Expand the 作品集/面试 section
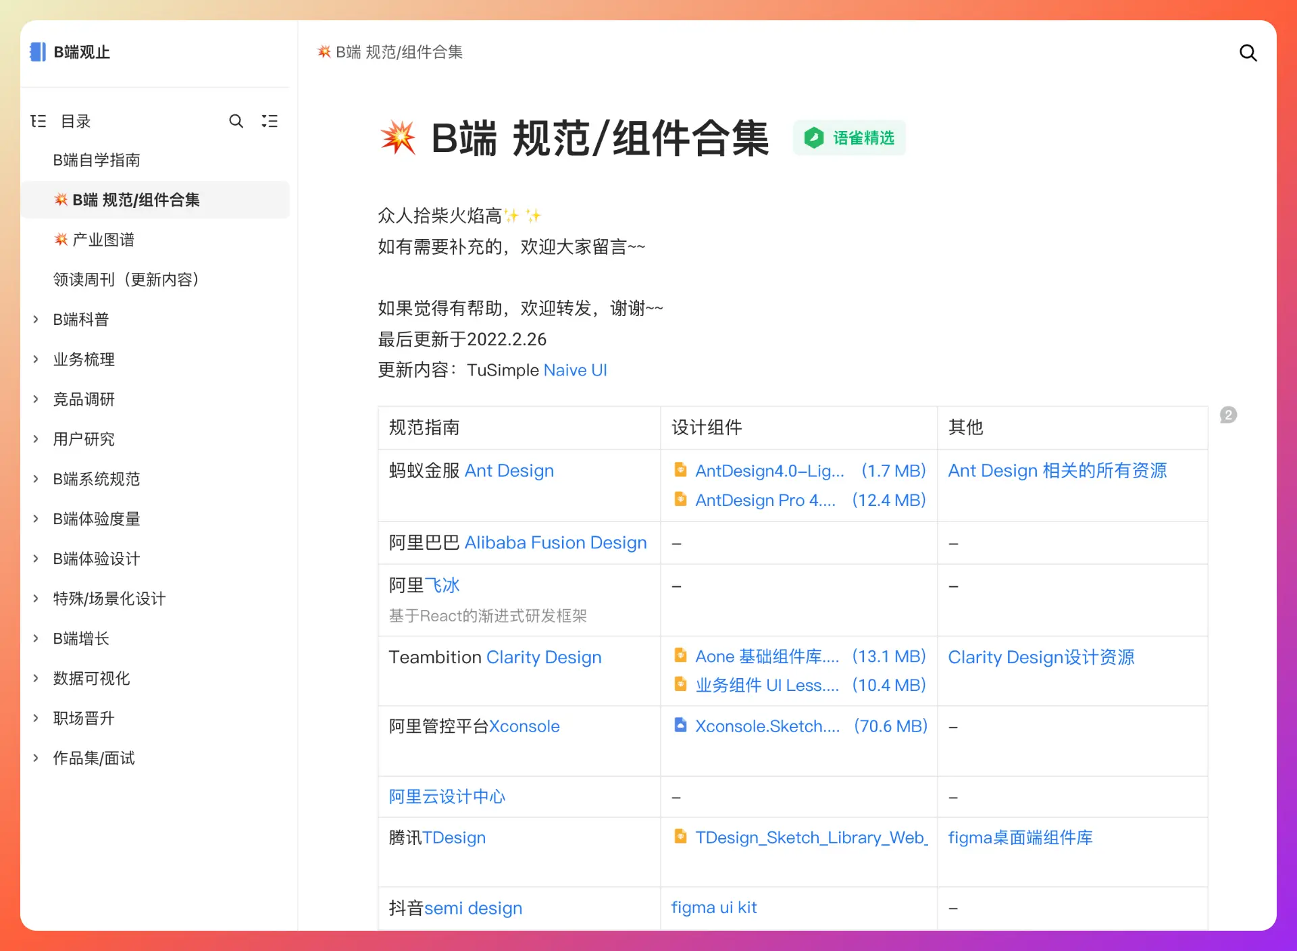The image size is (1297, 951). tap(36, 758)
